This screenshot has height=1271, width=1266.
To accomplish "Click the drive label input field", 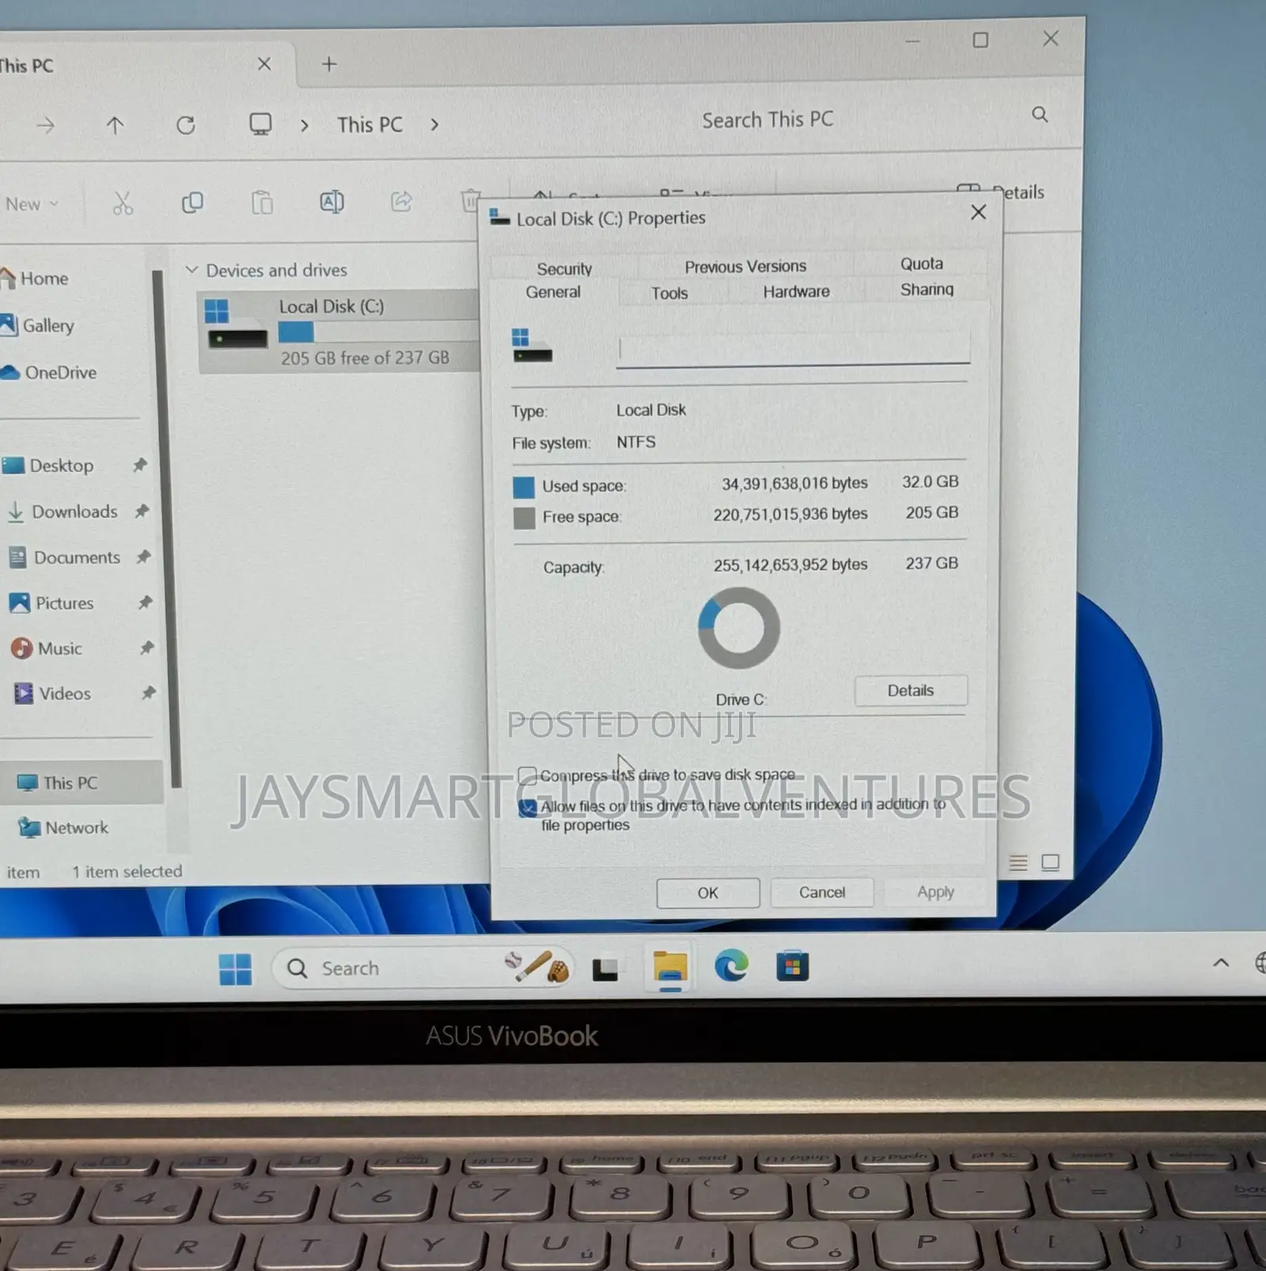I will point(794,349).
